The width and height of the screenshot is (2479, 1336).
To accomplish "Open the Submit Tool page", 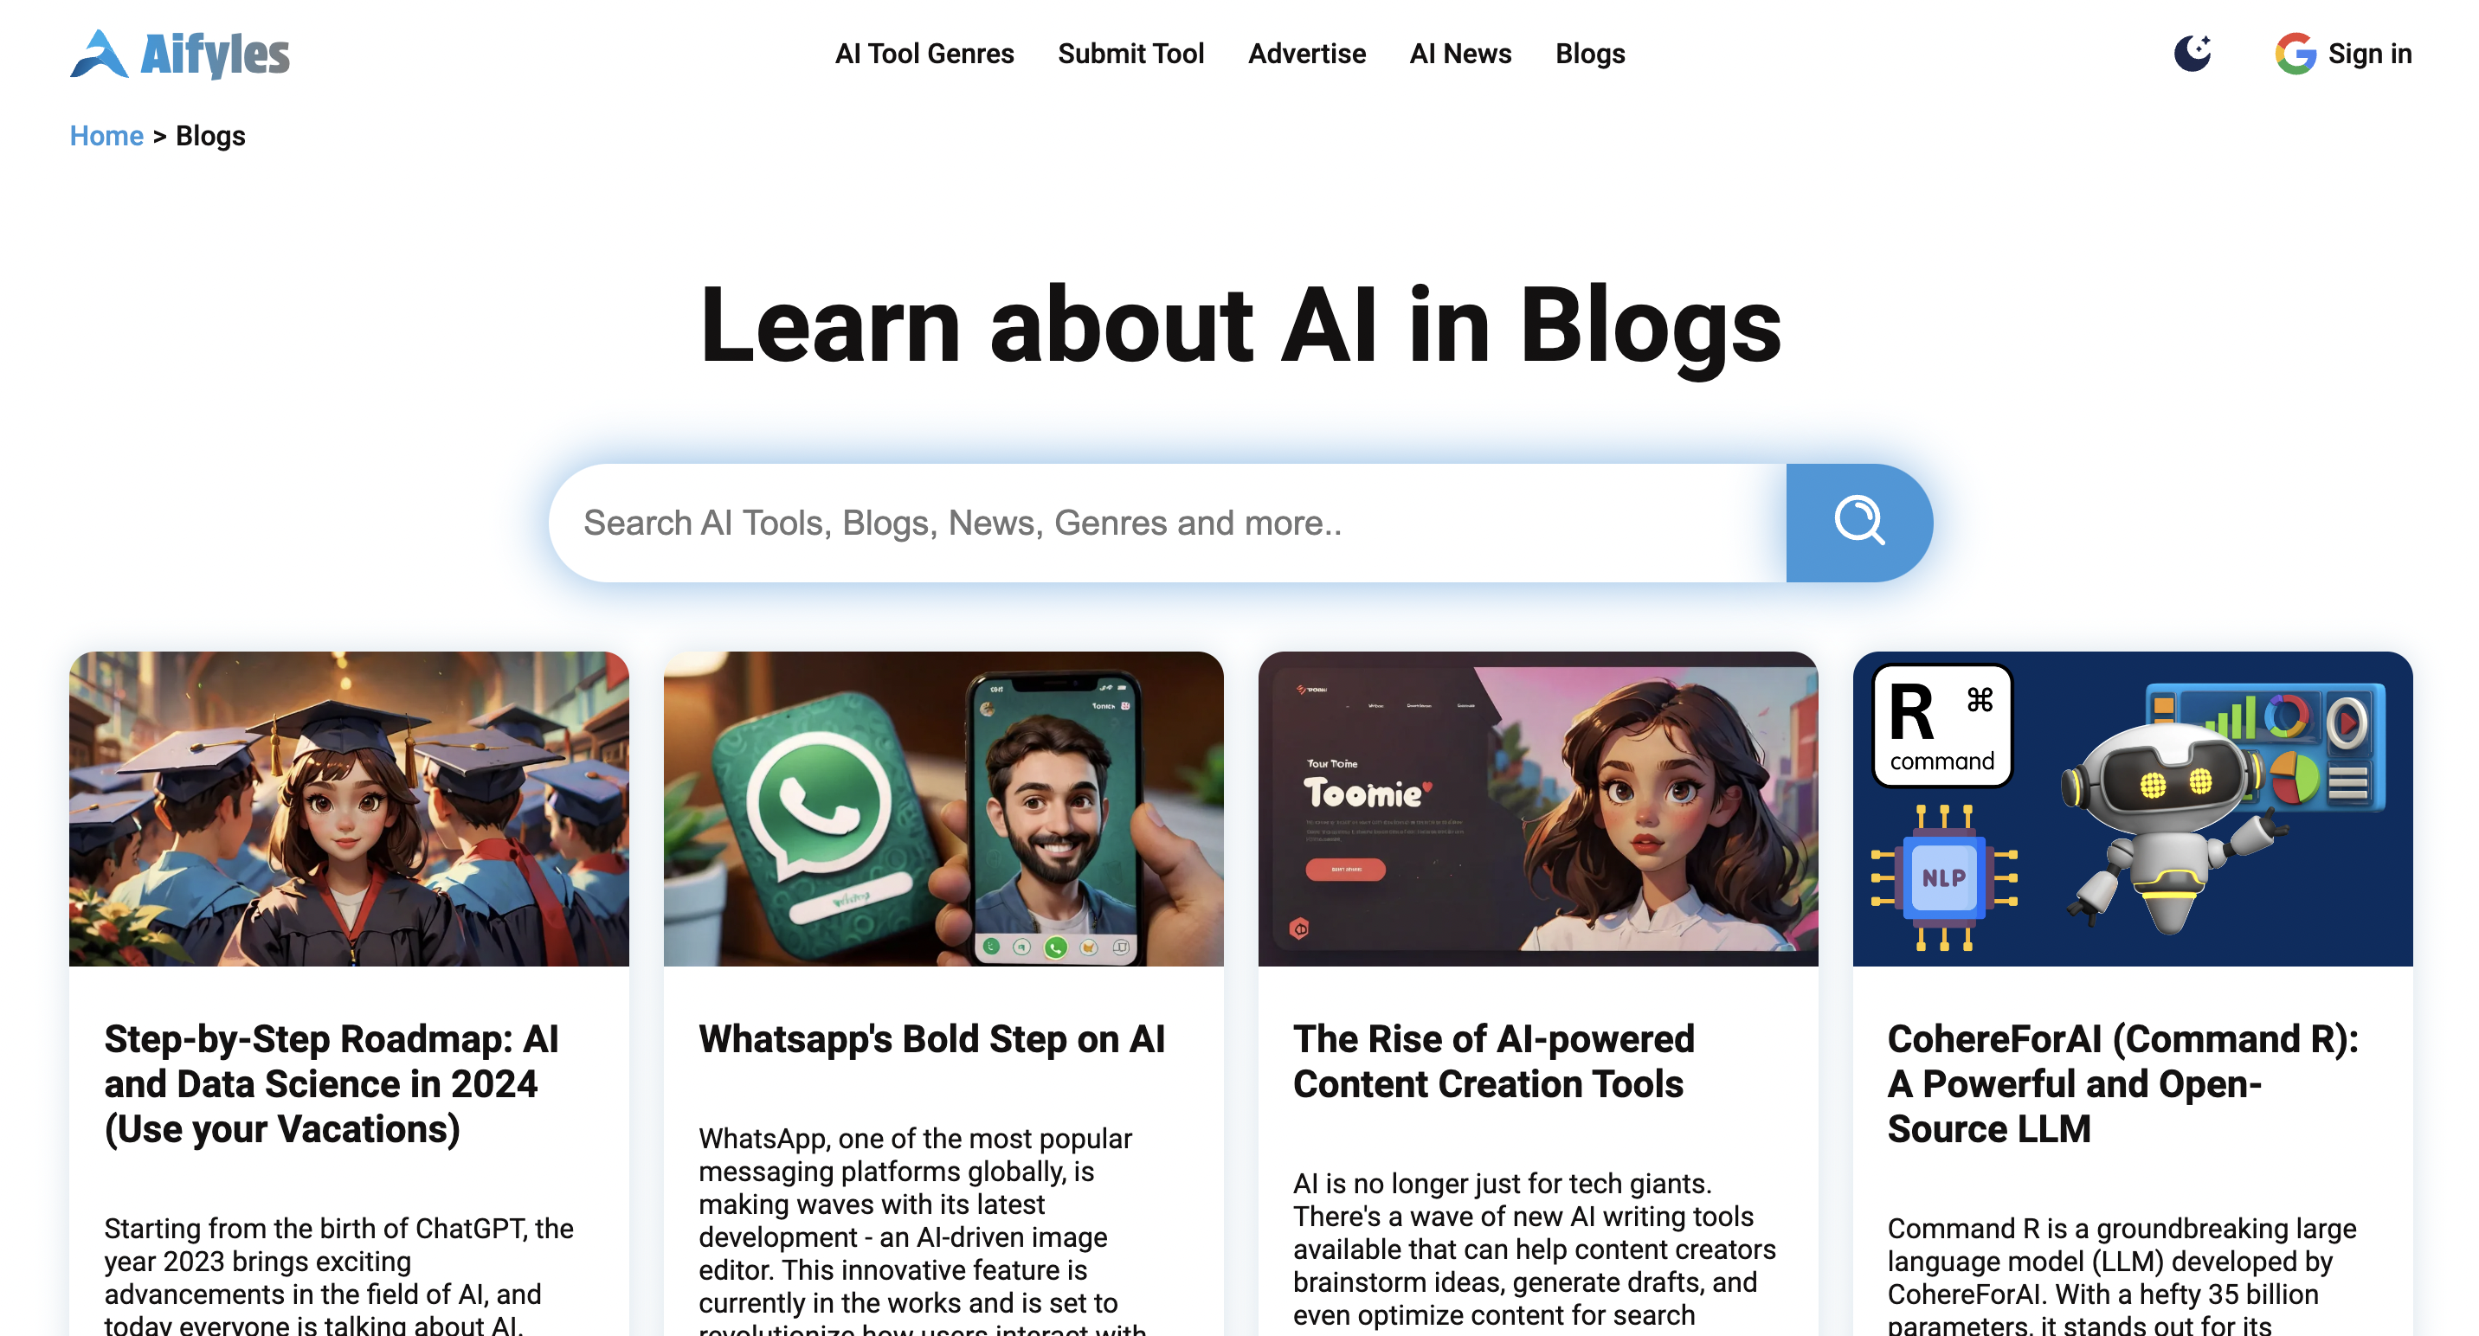I will click(x=1130, y=54).
